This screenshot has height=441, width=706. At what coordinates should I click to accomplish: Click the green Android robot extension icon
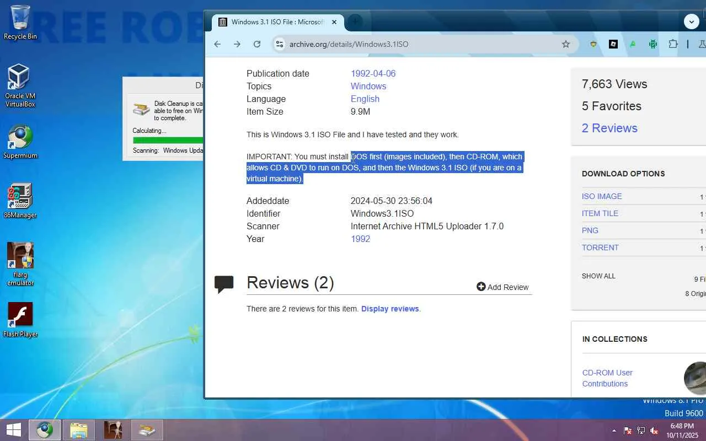(x=653, y=44)
